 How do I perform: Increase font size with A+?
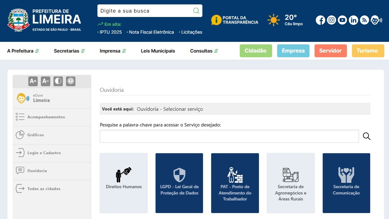pyautogui.click(x=33, y=81)
